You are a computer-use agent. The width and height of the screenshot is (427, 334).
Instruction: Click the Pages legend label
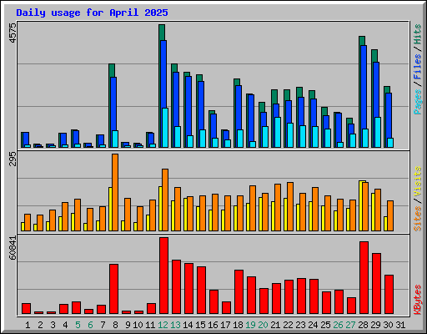point(418,102)
